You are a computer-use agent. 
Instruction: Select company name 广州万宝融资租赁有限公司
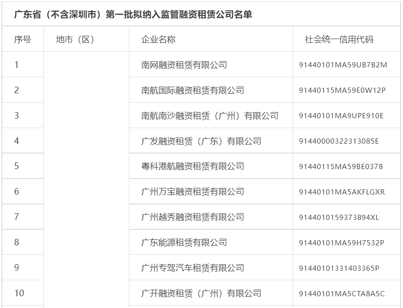click(193, 192)
